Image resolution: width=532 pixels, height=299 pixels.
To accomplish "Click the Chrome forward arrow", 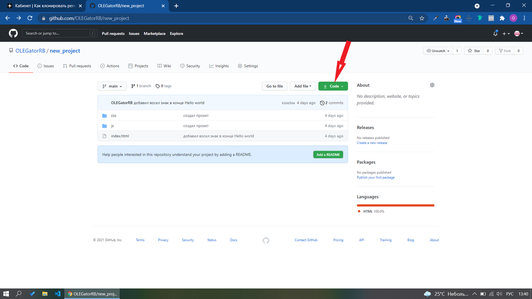I will (19, 18).
